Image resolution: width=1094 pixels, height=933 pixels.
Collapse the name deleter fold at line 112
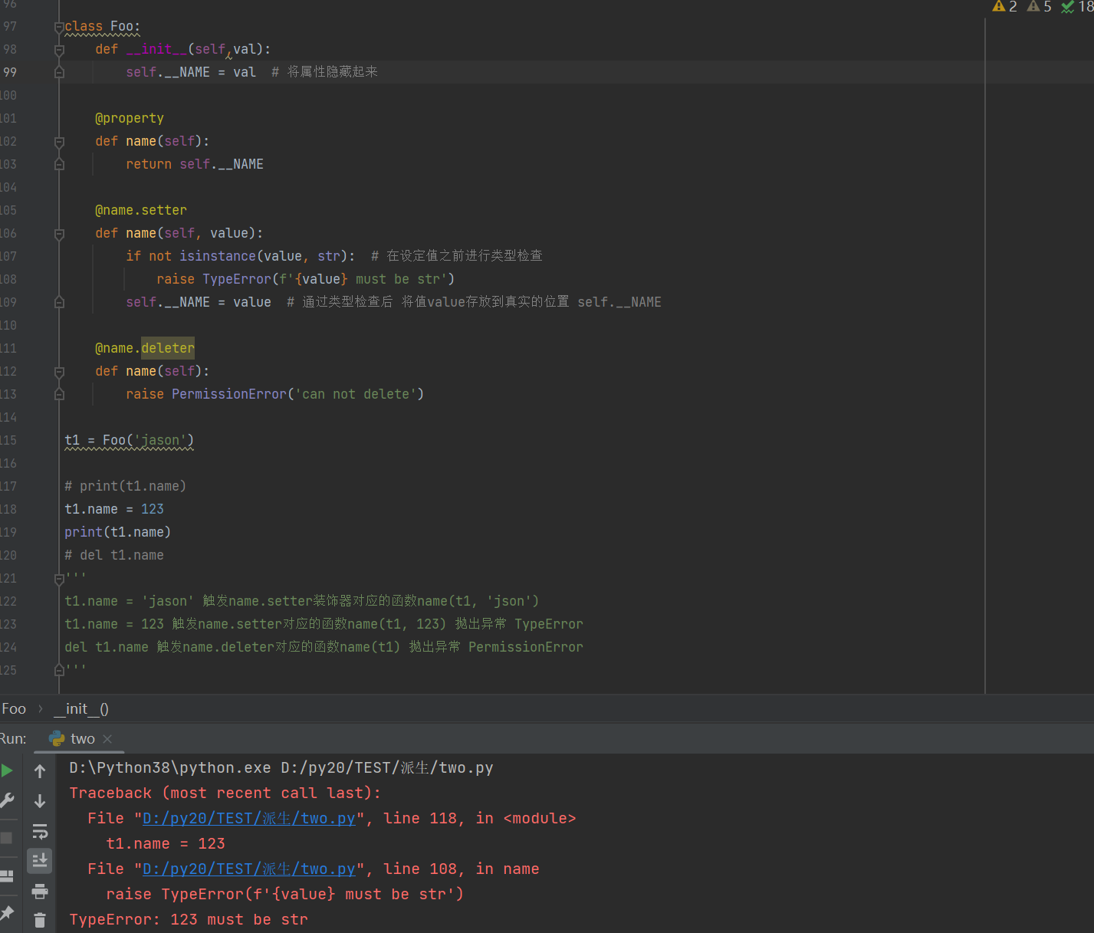(59, 373)
